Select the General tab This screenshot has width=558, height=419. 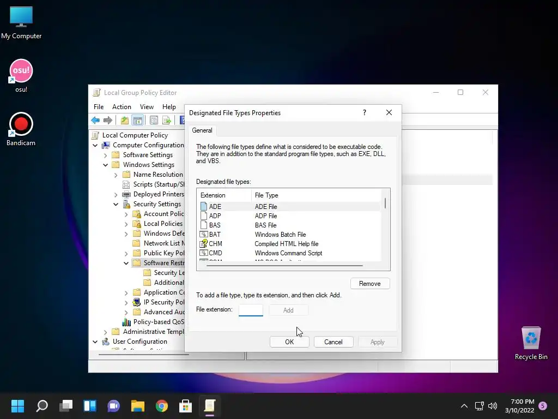(x=202, y=130)
